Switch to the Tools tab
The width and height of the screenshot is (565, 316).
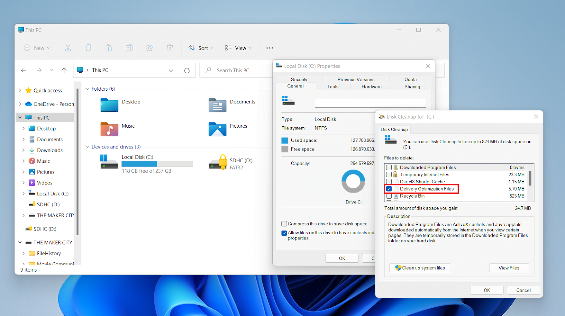pos(333,87)
